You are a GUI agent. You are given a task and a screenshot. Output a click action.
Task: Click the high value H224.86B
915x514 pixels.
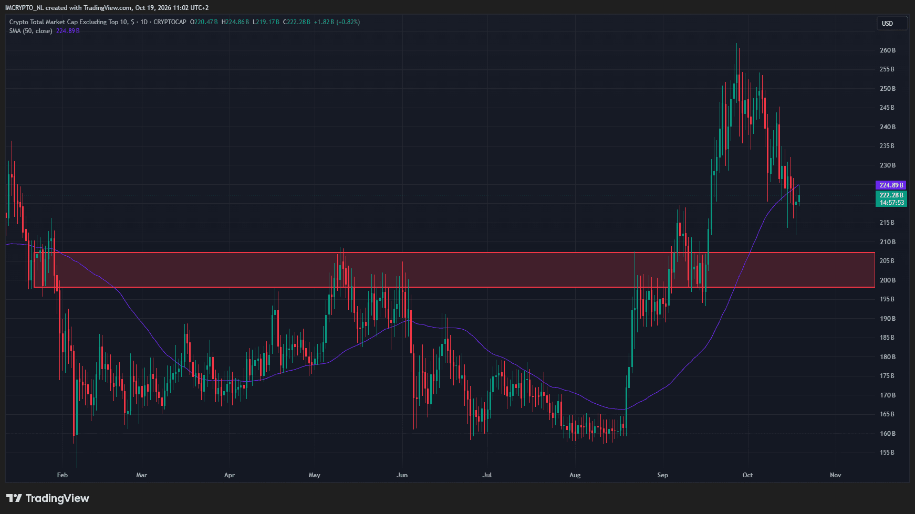[x=235, y=22]
